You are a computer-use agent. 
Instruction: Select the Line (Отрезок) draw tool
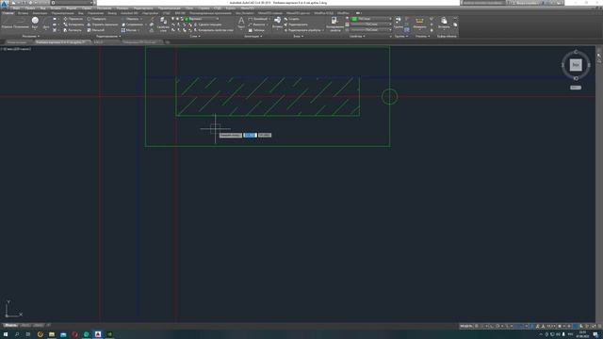7,23
